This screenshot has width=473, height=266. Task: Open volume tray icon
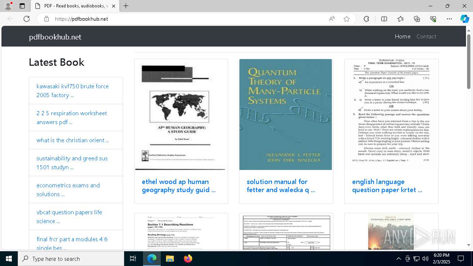coord(425,259)
